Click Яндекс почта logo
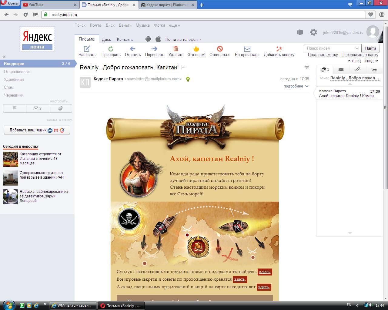Viewport: 388px width, 310px height. pos(37,39)
